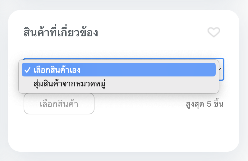Click the maximum 5 items hint text
Image resolution: width=248 pixels, height=161 pixels.
pyautogui.click(x=204, y=104)
